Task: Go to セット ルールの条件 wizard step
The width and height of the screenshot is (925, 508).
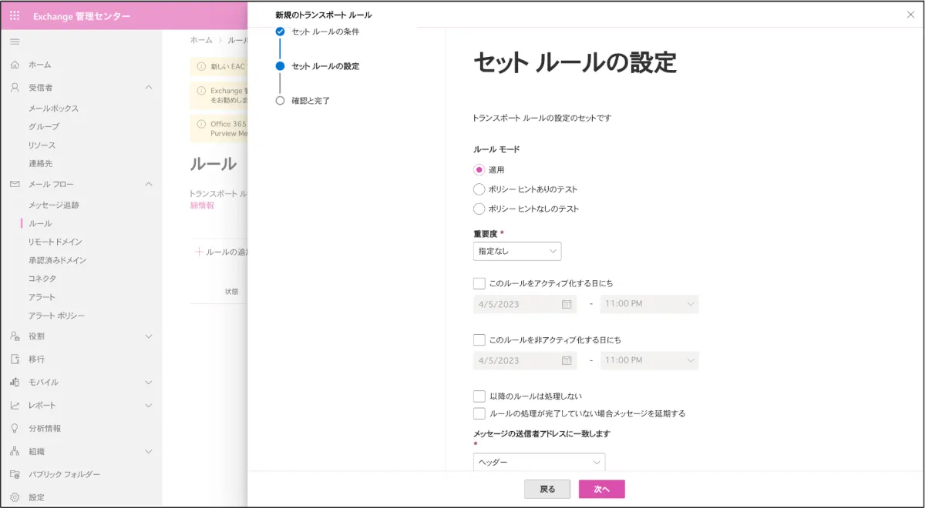Action: [325, 32]
